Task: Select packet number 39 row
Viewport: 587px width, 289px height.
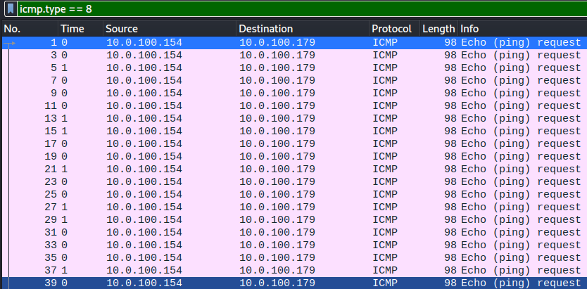Action: coord(294,283)
